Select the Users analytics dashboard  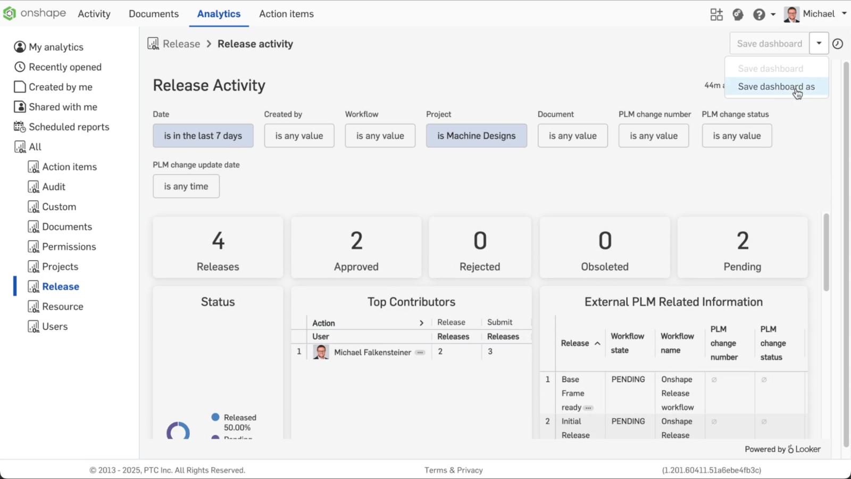click(x=54, y=326)
